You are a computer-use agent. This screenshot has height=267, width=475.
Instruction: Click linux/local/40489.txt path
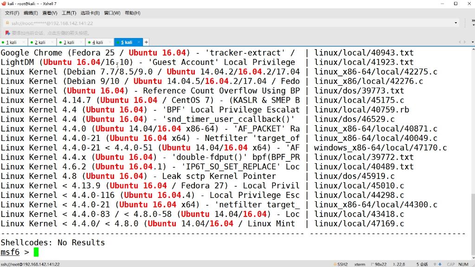coord(364,166)
